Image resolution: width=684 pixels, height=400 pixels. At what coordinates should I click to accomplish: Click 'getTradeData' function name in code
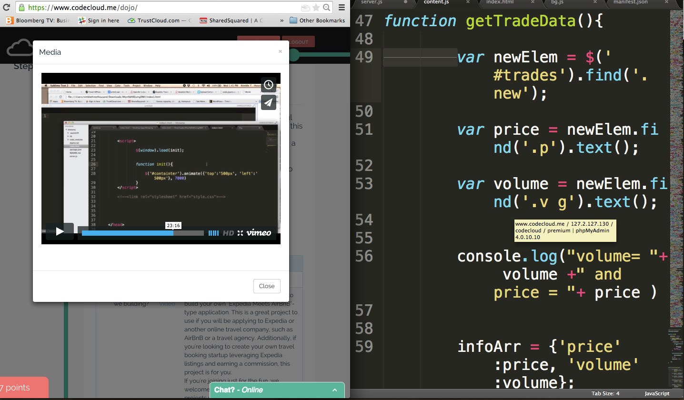[521, 21]
